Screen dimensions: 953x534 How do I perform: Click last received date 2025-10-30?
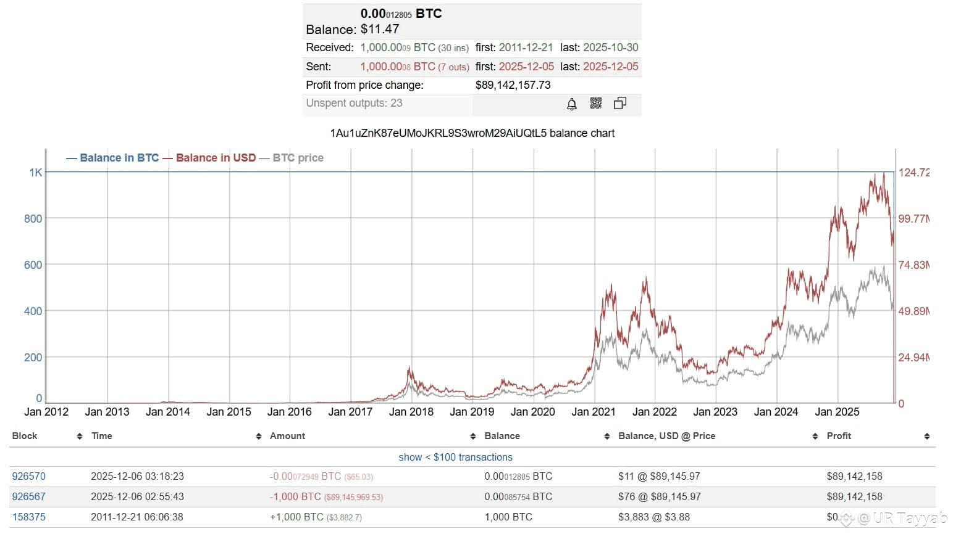tap(611, 47)
